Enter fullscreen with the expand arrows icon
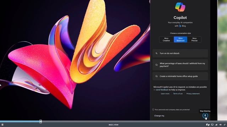The image size is (227, 127). 225,125
